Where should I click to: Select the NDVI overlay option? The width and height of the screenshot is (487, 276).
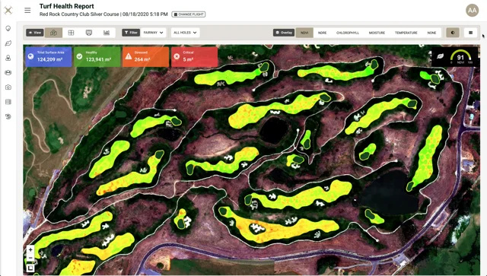tap(304, 33)
